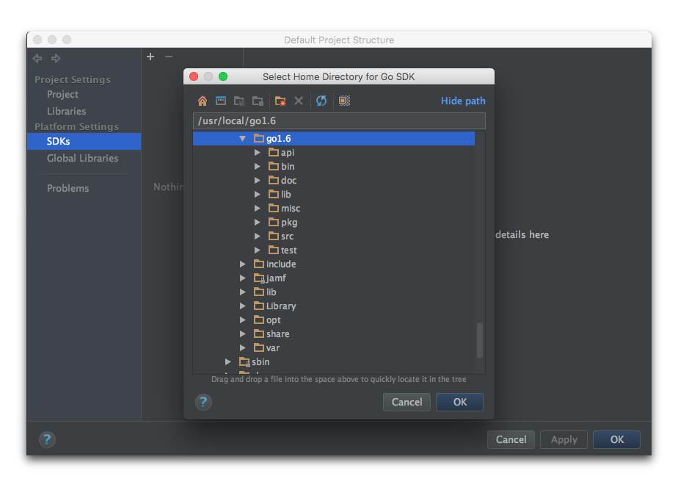Click the doc folder icon
The width and height of the screenshot is (678, 487).
273,180
